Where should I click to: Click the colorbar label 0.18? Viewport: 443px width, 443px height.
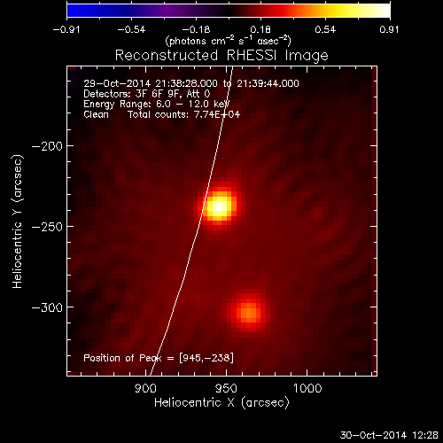point(260,29)
